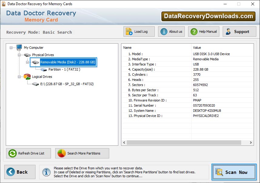Open the Load Log button

[x=139, y=32]
